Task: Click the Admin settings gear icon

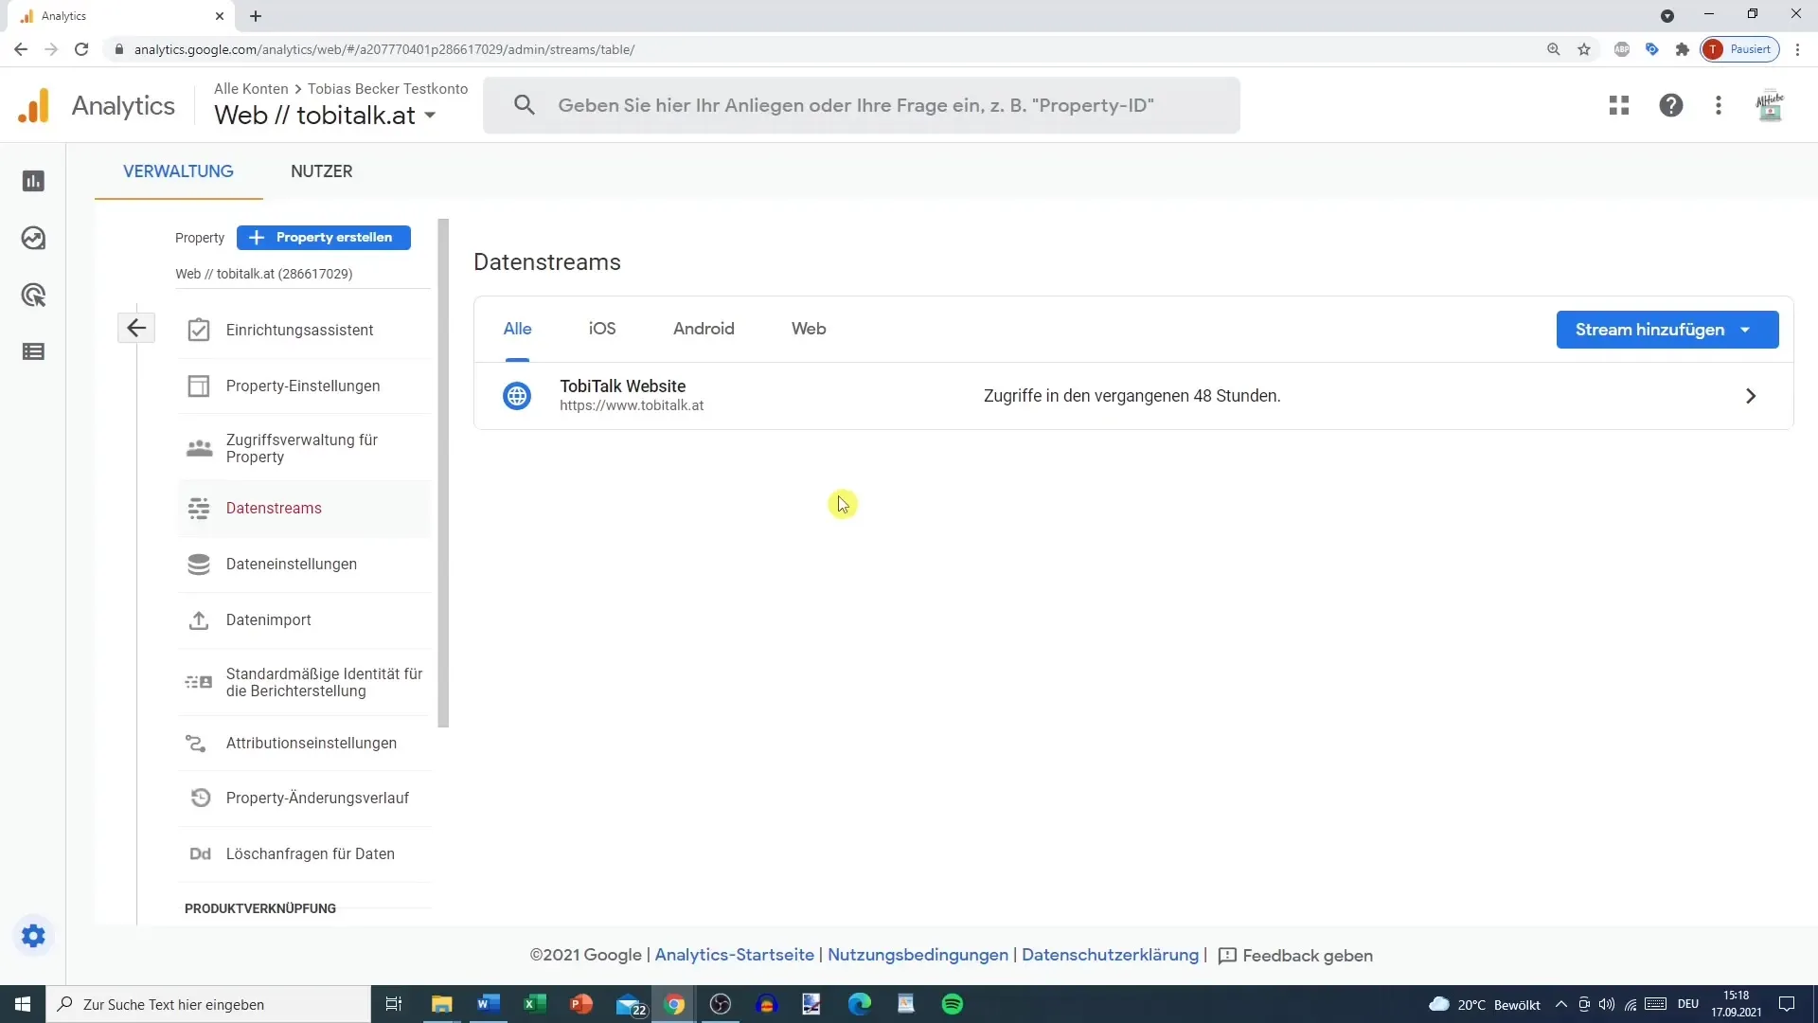Action: tap(32, 936)
